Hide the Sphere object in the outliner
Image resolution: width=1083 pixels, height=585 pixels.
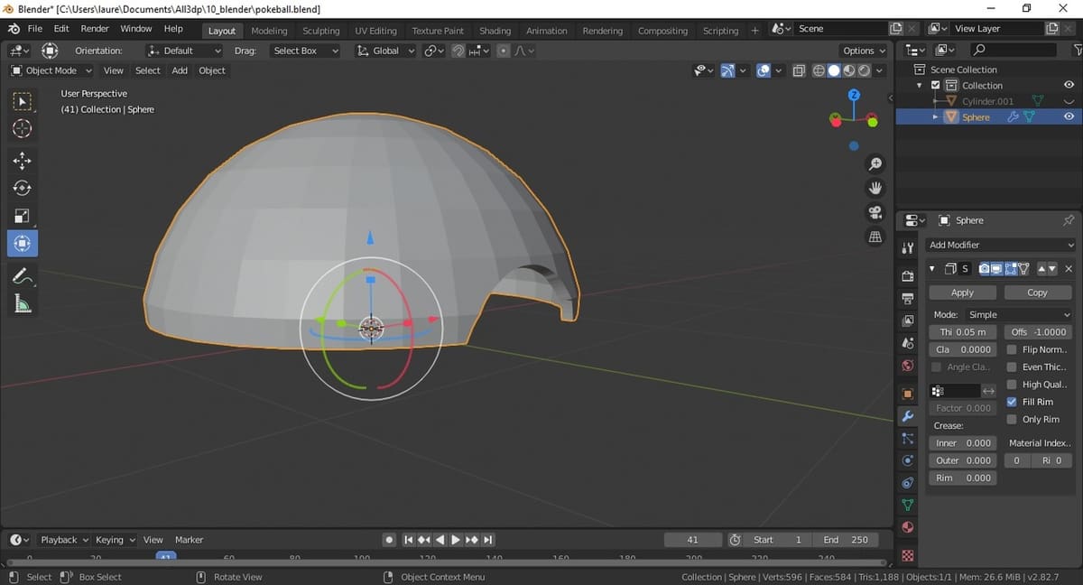1069,117
